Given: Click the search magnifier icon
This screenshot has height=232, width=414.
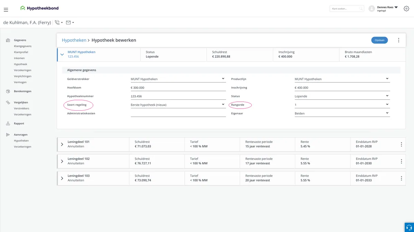Looking at the screenshot, I should click(361, 9).
